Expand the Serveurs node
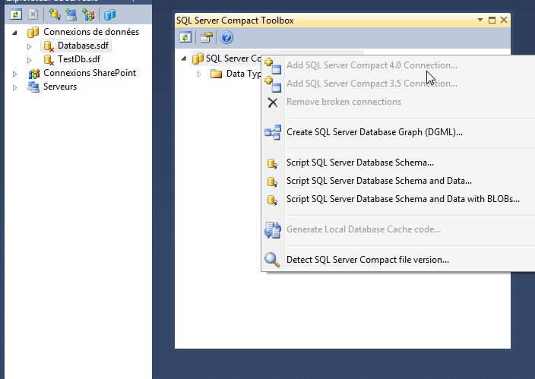Screen dimensions: 535x379 14,87
